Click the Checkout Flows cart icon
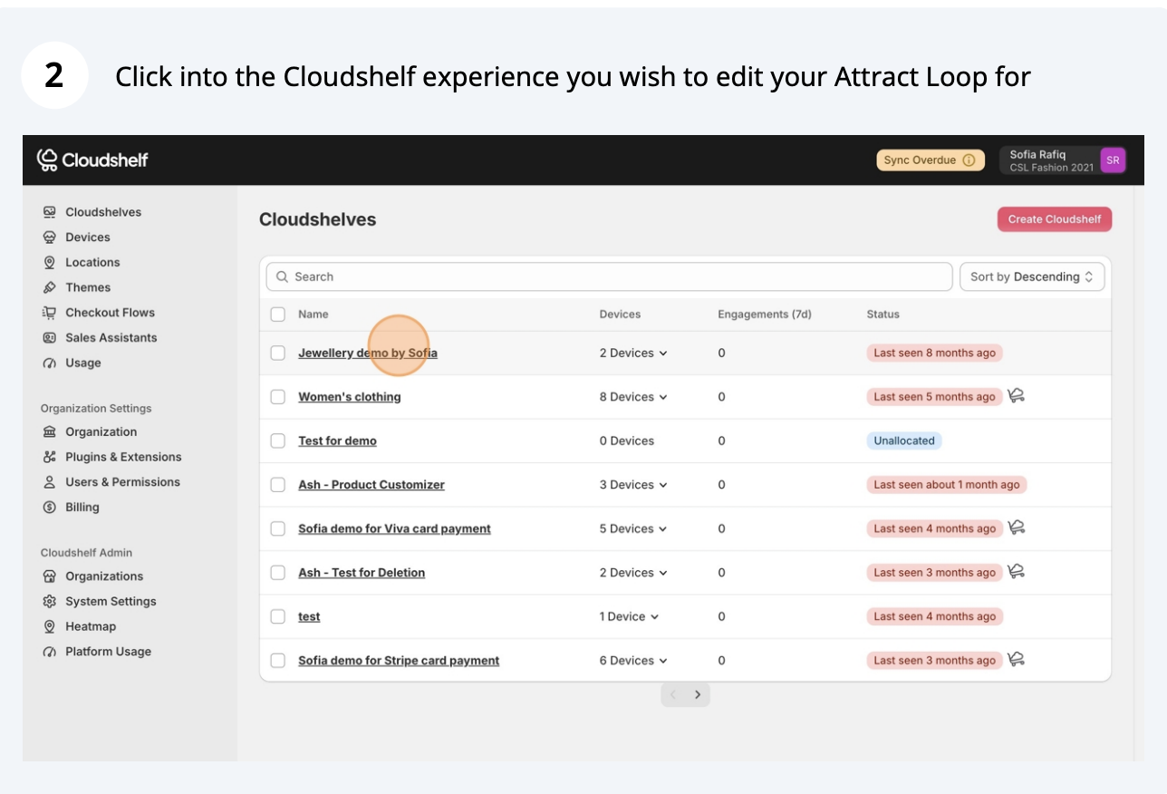The height and width of the screenshot is (794, 1167). tap(50, 313)
